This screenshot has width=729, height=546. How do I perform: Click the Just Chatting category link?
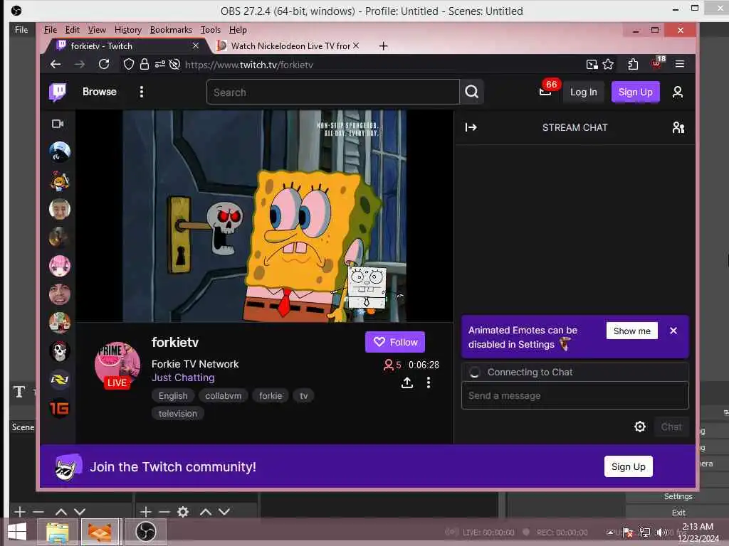(x=183, y=378)
